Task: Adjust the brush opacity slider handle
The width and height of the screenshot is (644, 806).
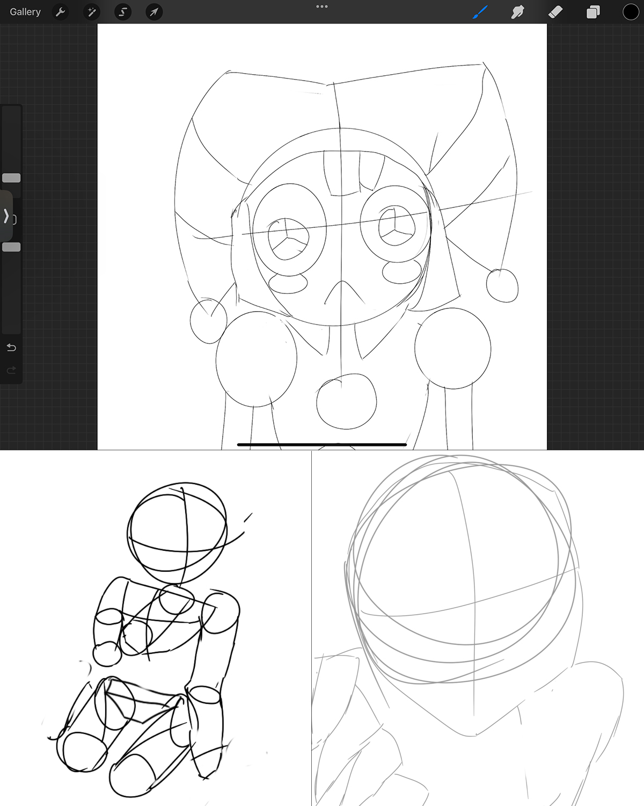Action: (x=11, y=247)
